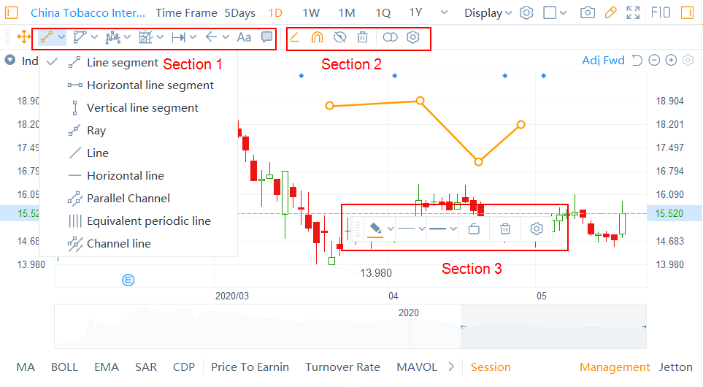This screenshot has width=703, height=387.
Task: Click the E event marker on chart
Action: pyautogui.click(x=128, y=280)
